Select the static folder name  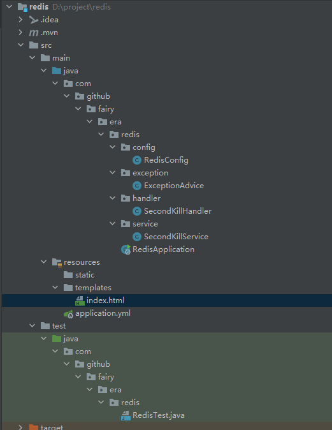85,275
